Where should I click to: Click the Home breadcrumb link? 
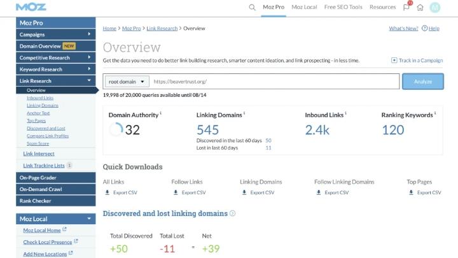(x=109, y=29)
